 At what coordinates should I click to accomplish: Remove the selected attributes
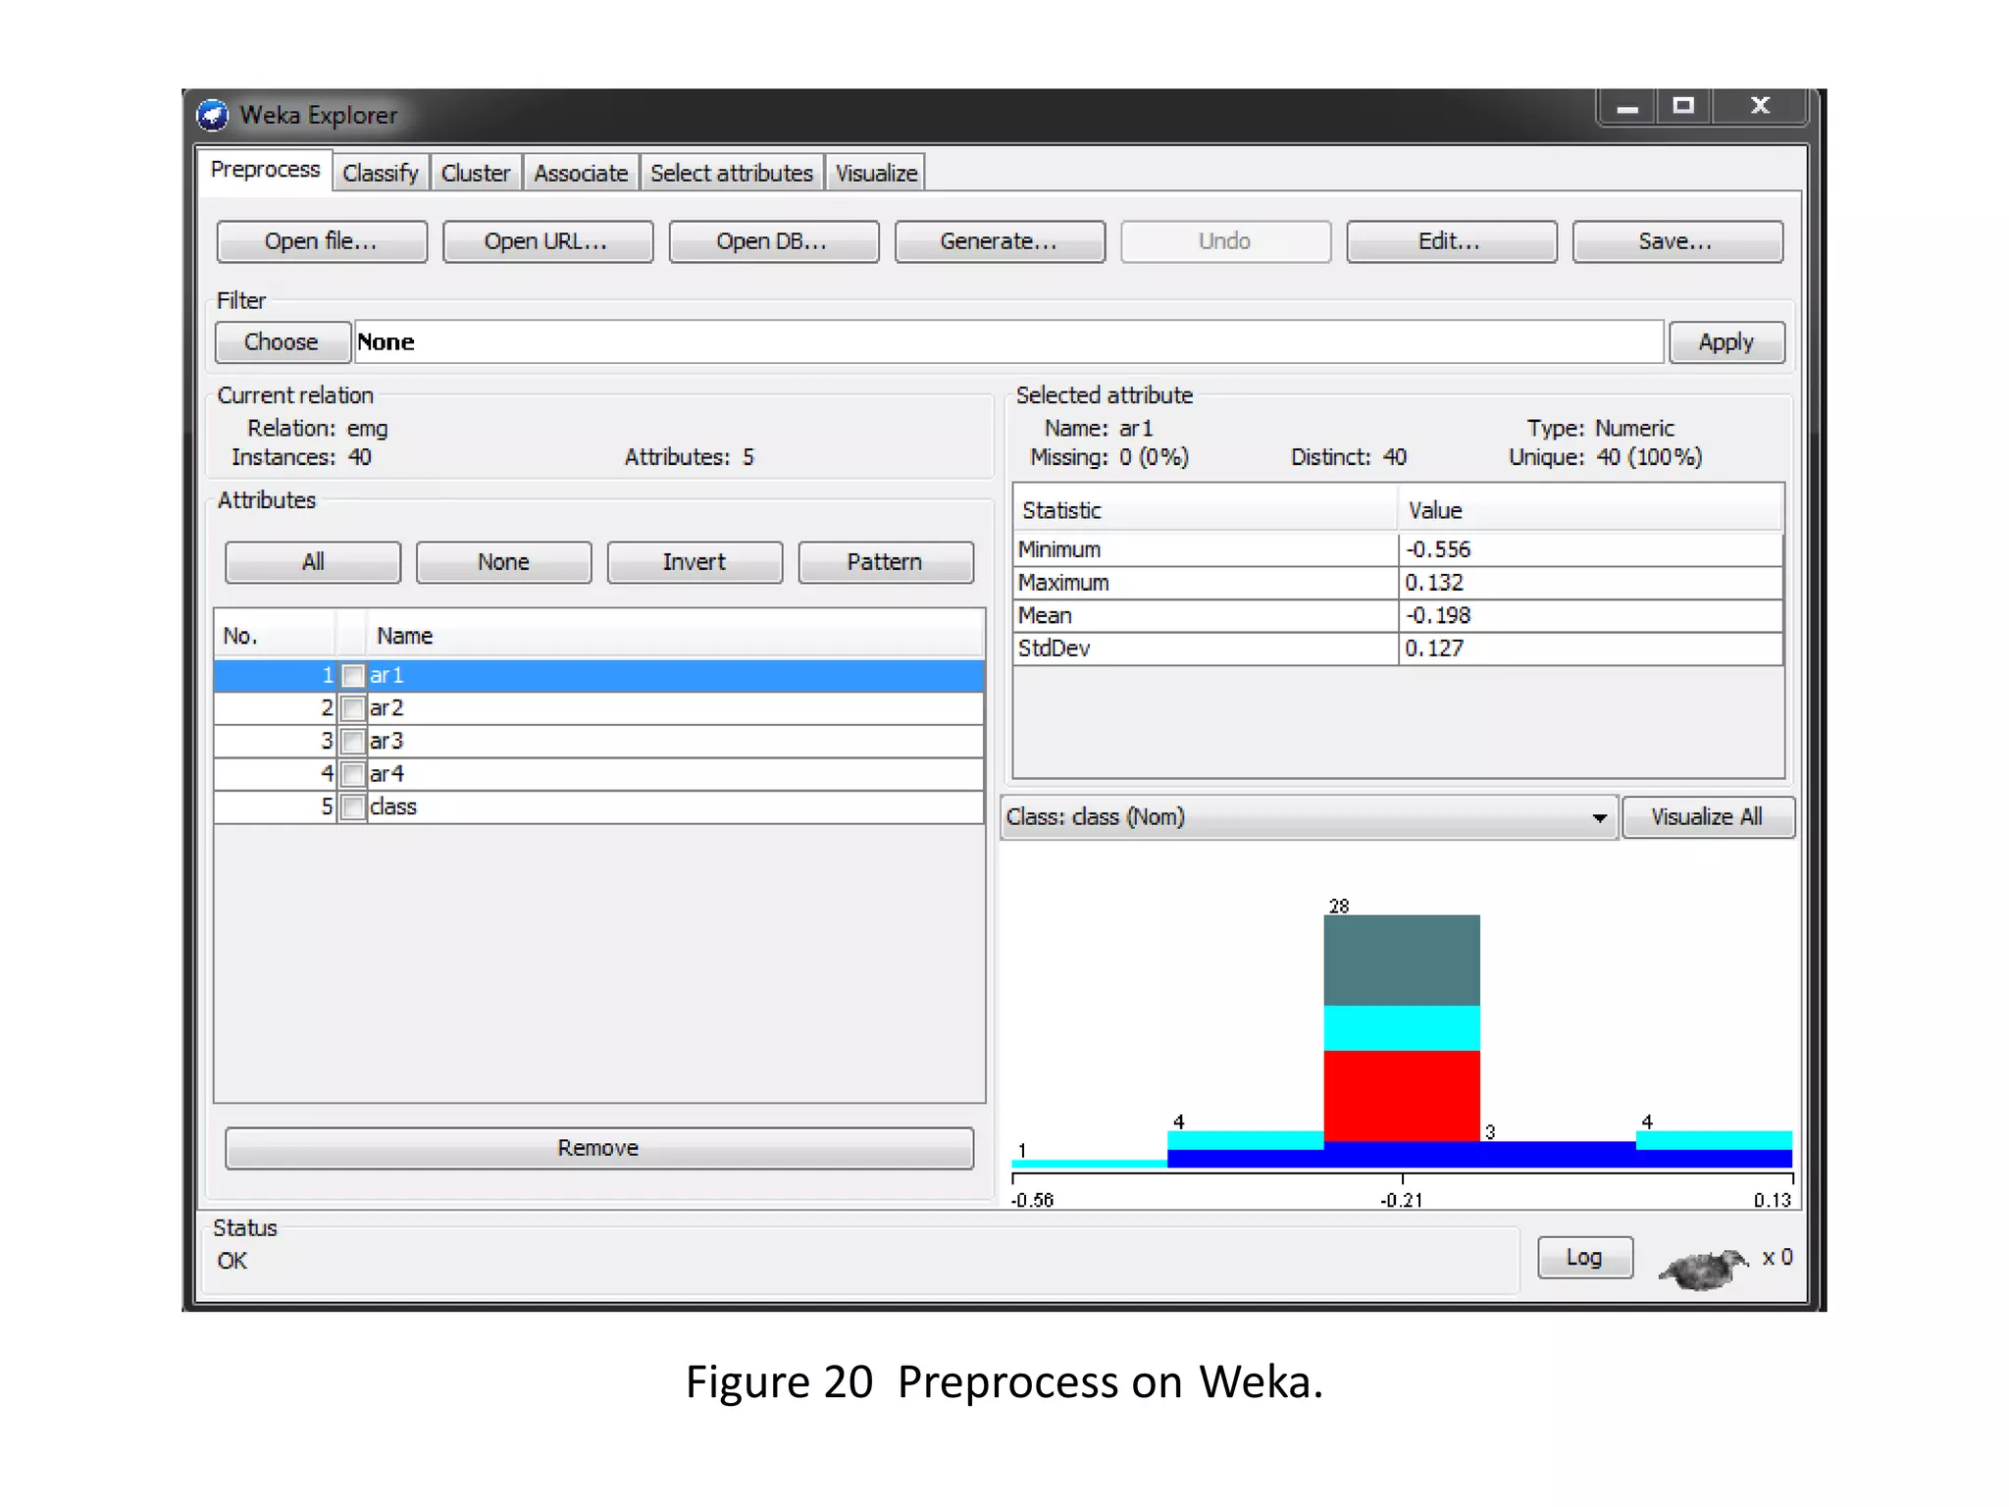coord(599,1148)
